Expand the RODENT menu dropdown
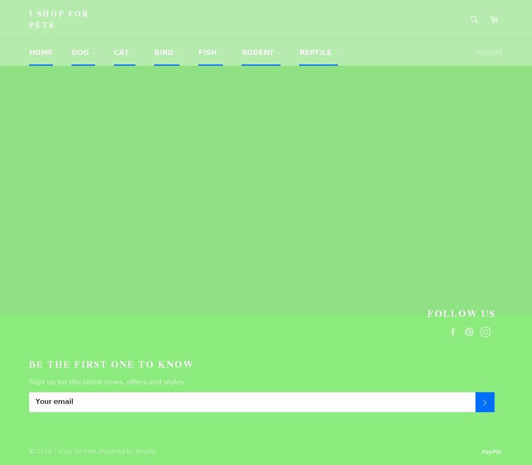 [x=261, y=53]
